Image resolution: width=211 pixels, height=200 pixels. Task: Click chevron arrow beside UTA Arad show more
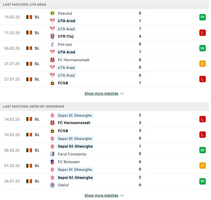pos(122,93)
